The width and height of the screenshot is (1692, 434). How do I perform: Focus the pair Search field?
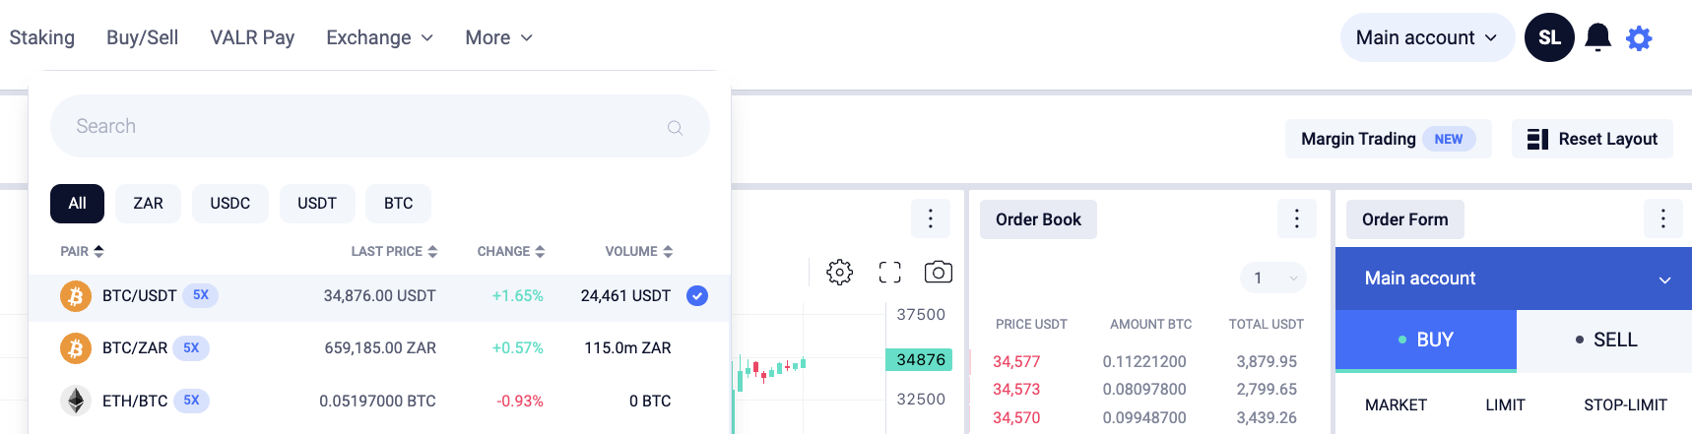[380, 126]
